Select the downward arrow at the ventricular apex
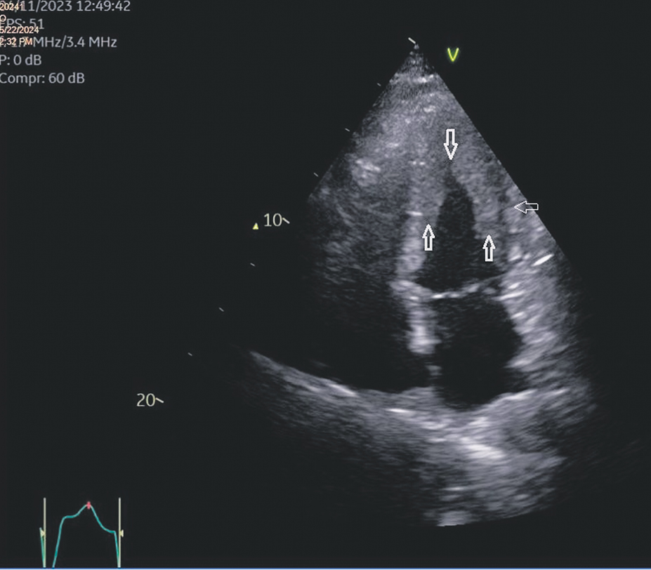This screenshot has height=570, width=651. (450, 143)
